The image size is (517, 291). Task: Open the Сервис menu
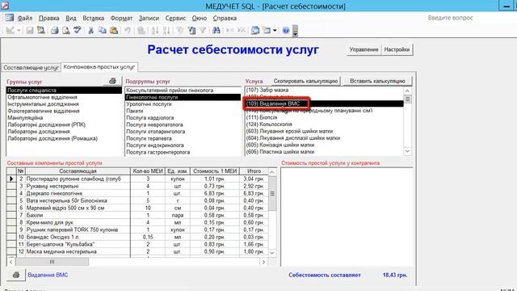click(175, 18)
